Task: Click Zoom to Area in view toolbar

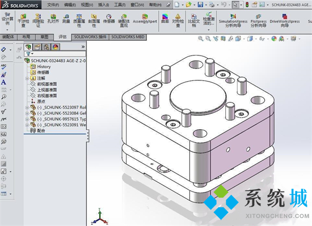Action: coord(208,39)
